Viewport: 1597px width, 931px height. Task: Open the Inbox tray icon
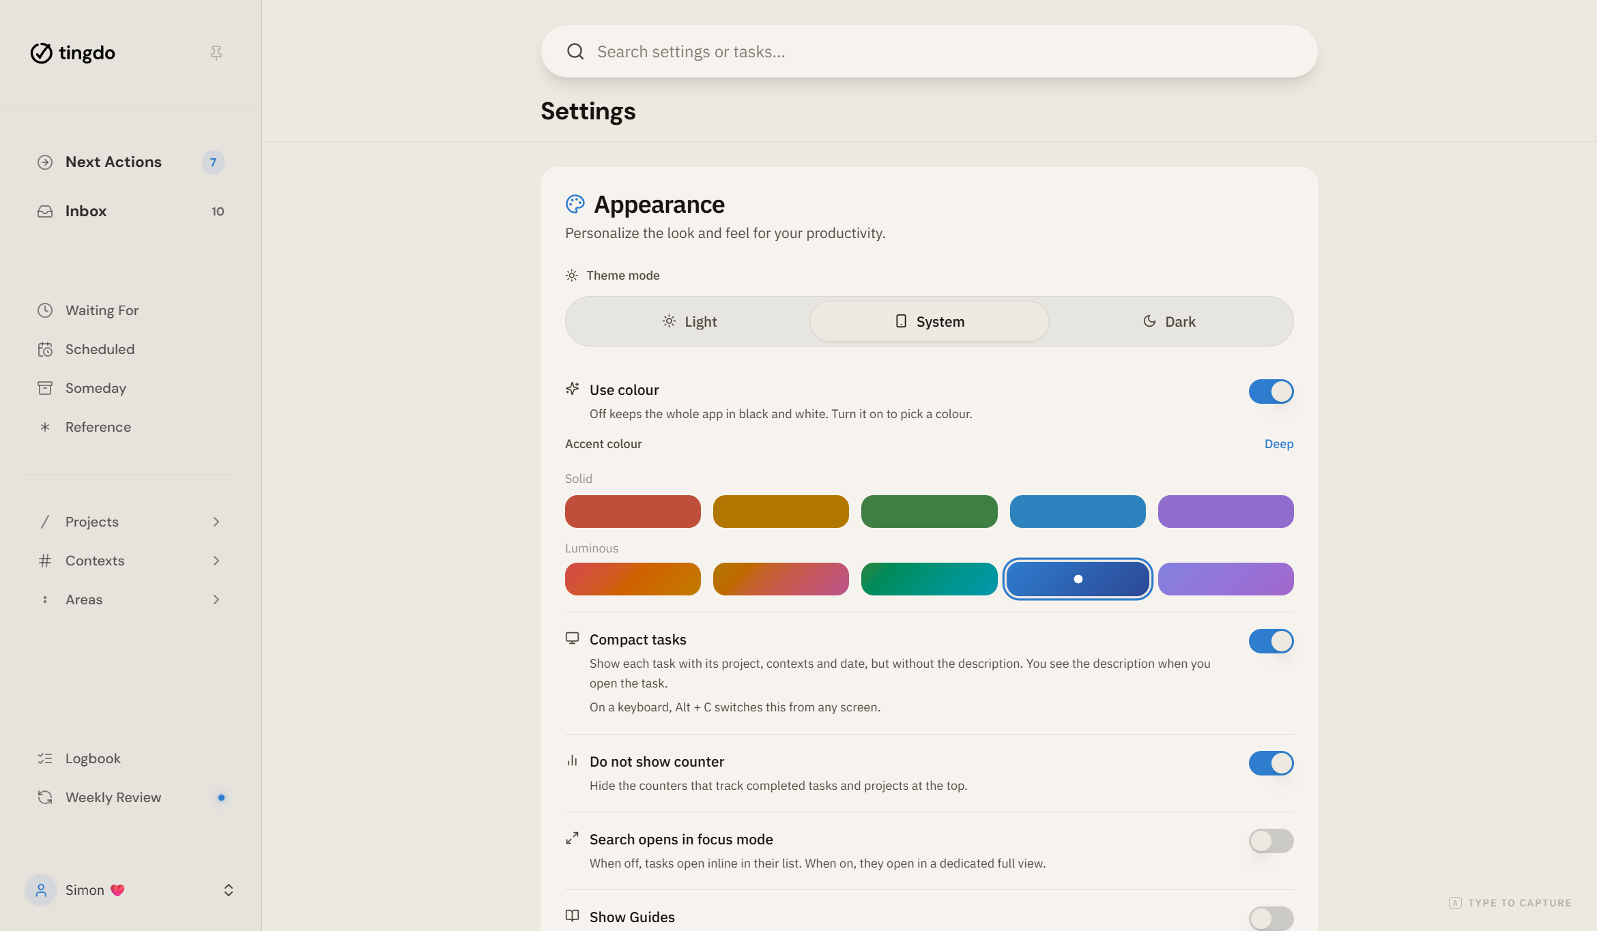(x=45, y=211)
